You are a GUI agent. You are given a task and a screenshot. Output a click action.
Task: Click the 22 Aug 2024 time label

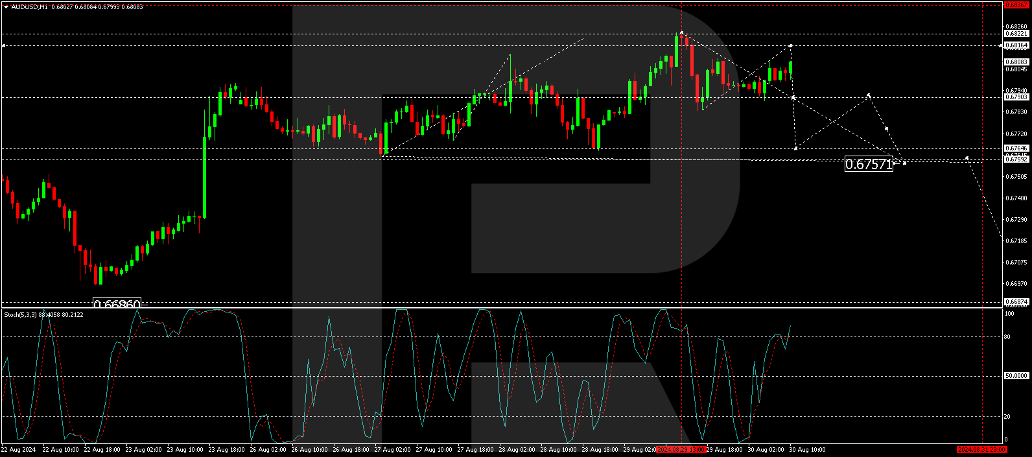tap(19, 450)
